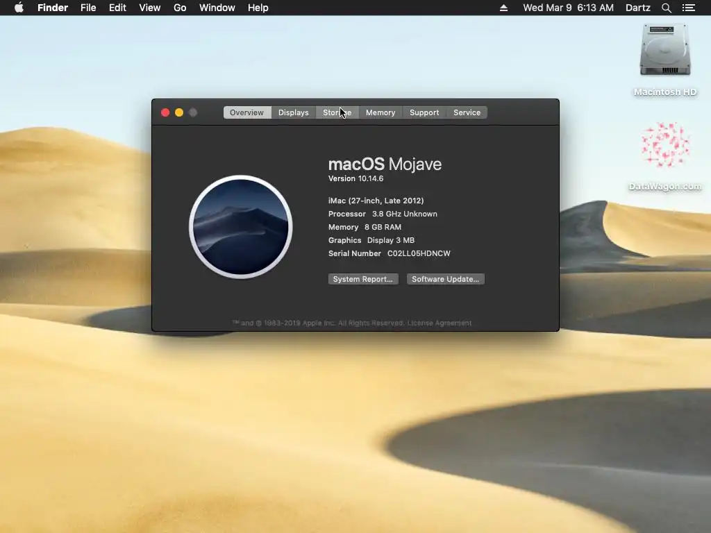The width and height of the screenshot is (711, 533).
Task: Open the License Agreement link
Action: click(x=440, y=323)
